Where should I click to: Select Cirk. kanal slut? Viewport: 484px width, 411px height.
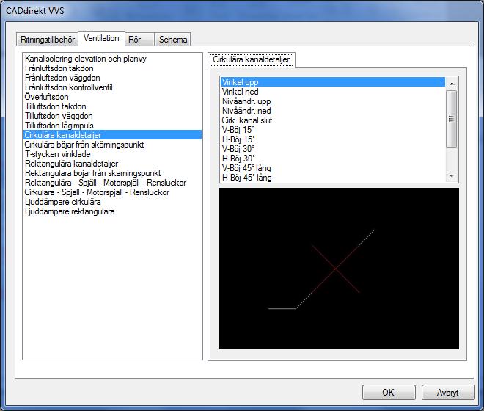pyautogui.click(x=333, y=120)
